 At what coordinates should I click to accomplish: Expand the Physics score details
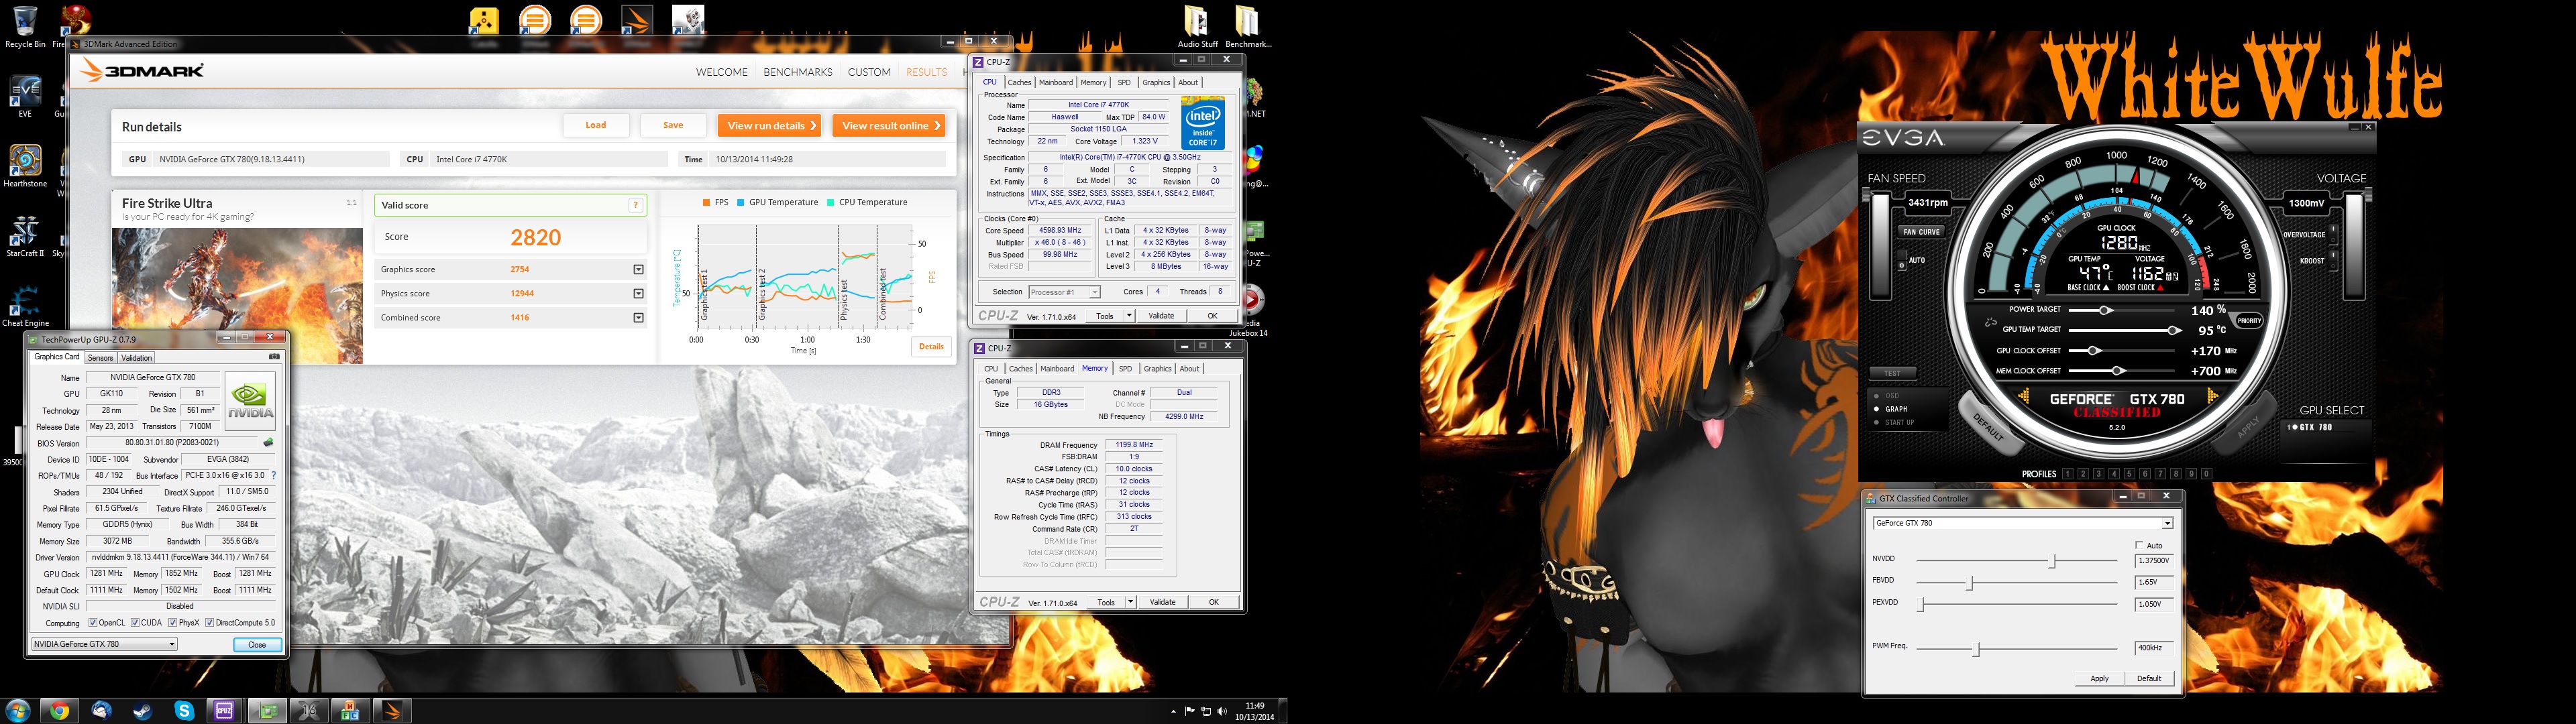(x=638, y=294)
